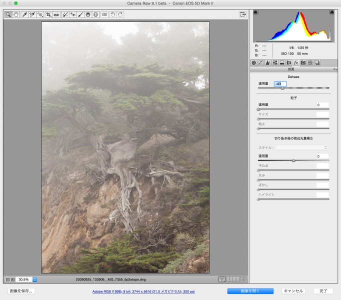Open the Snapshots panel tab
The image size is (341, 300).
tap(317, 63)
